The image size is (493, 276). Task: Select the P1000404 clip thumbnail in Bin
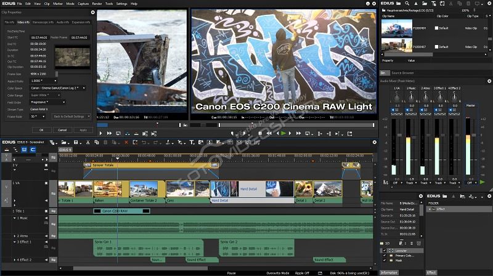(x=397, y=28)
